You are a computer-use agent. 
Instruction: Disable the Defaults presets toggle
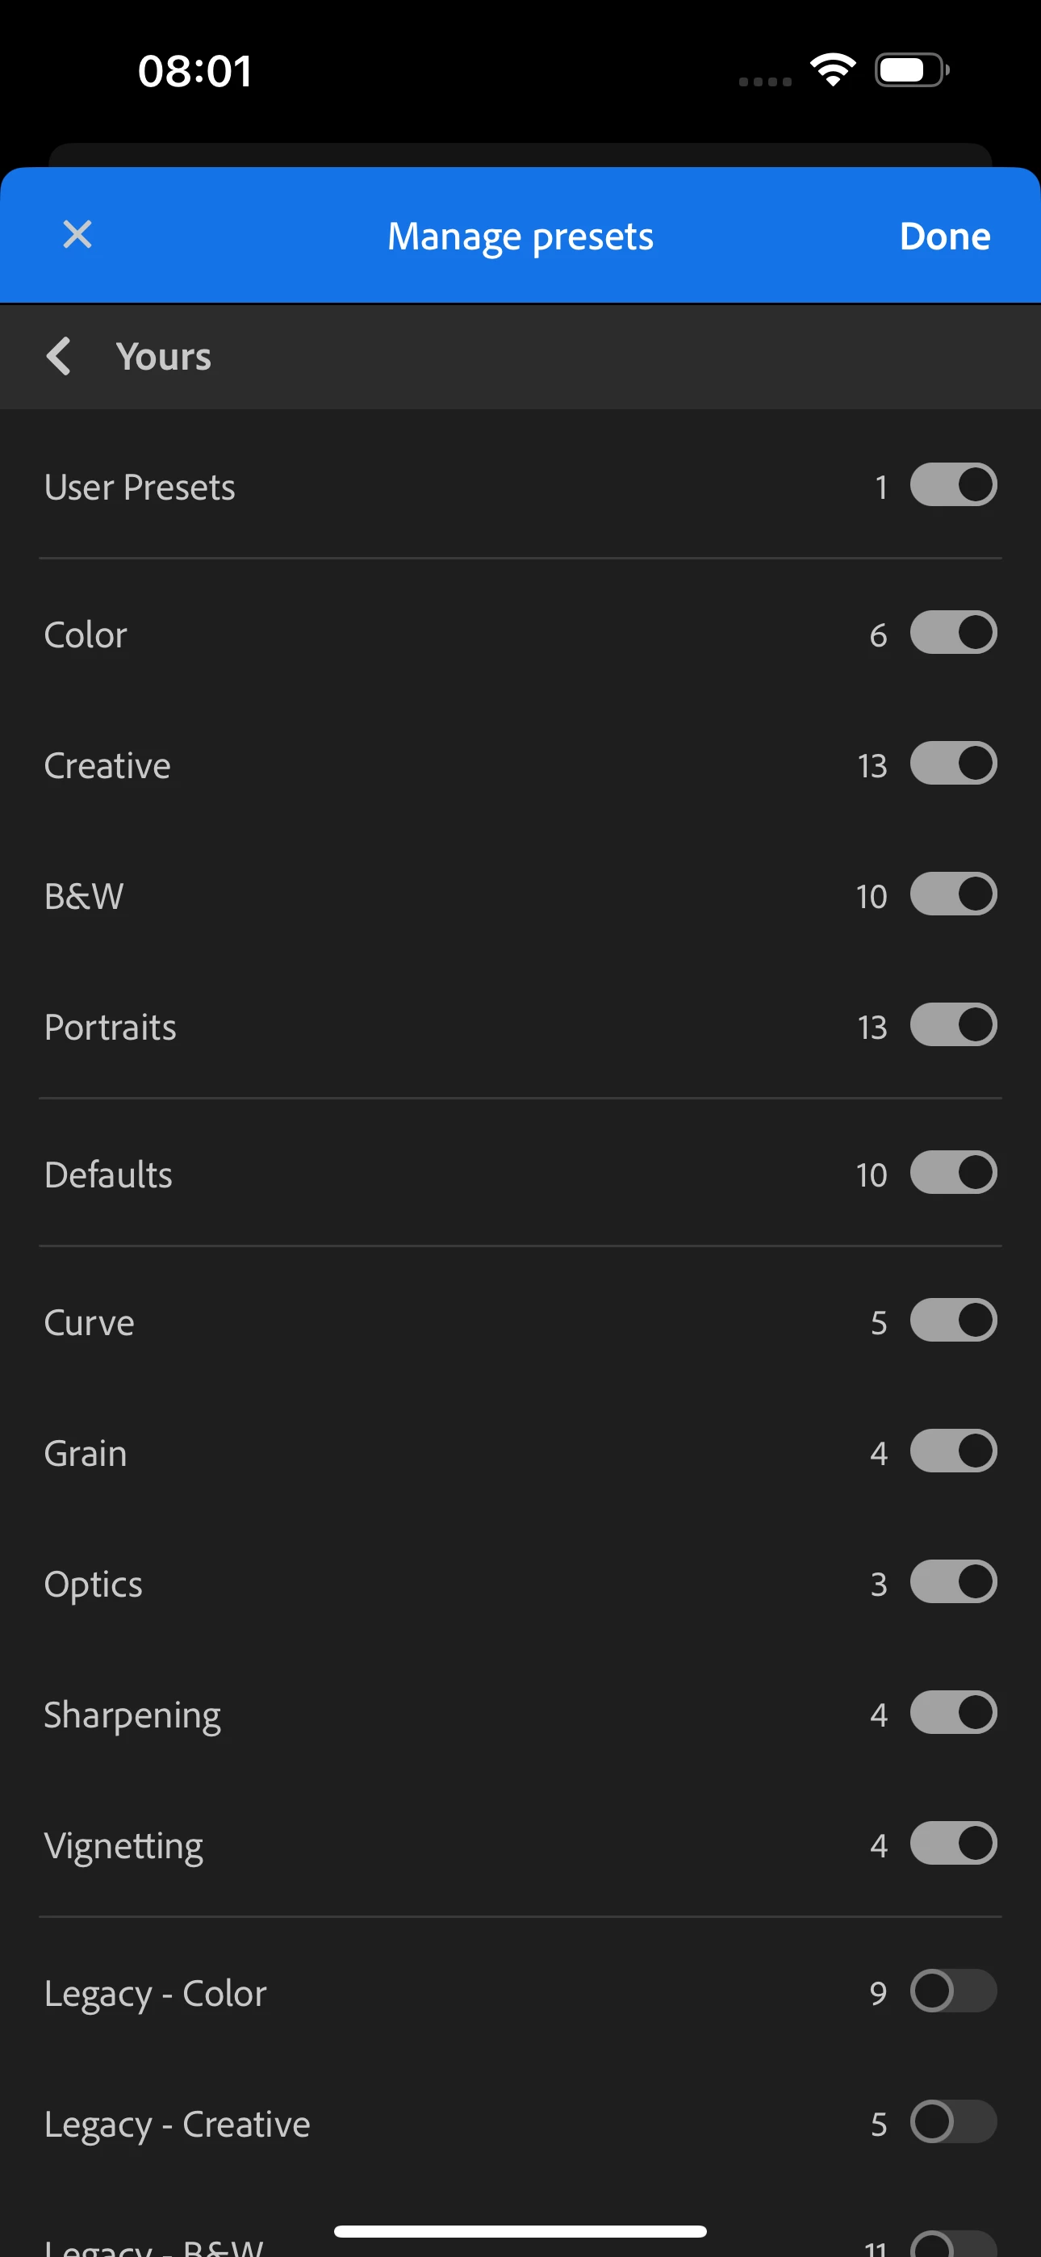(x=952, y=1173)
